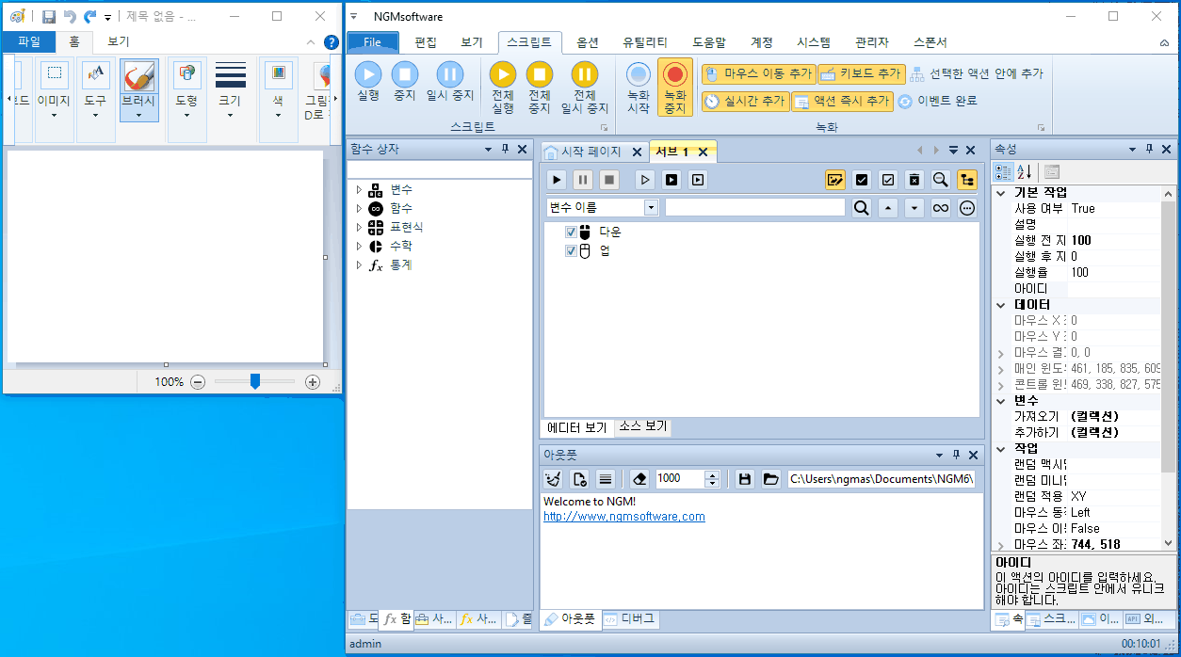Toggle the yellow tree-structure icon in editor toolbar
Image resolution: width=1181 pixels, height=657 pixels.
[967, 180]
